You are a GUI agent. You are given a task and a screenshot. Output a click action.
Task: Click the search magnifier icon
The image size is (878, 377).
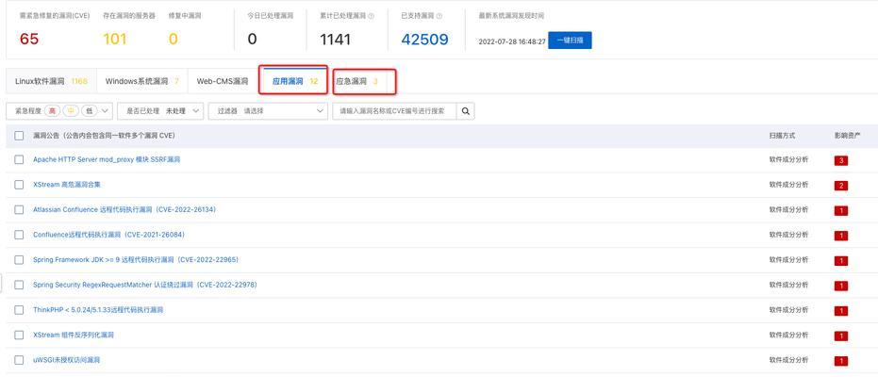465,111
